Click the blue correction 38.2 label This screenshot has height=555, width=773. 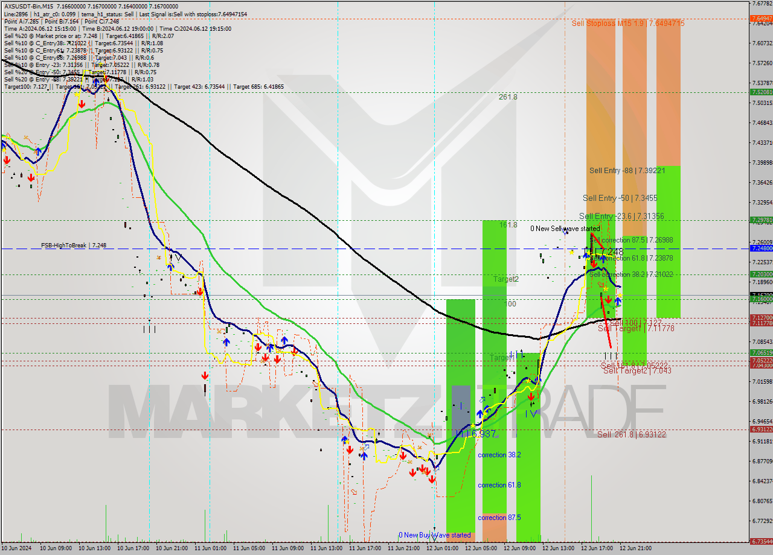click(x=499, y=455)
